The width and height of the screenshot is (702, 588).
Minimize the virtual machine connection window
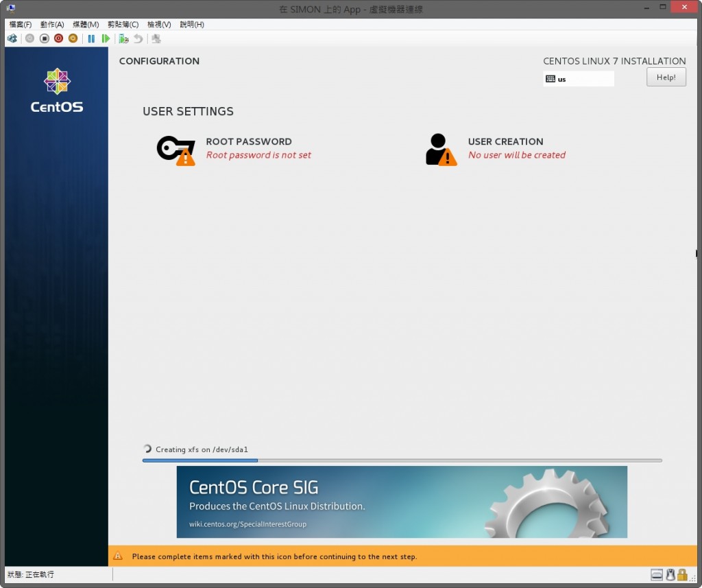tap(647, 7)
